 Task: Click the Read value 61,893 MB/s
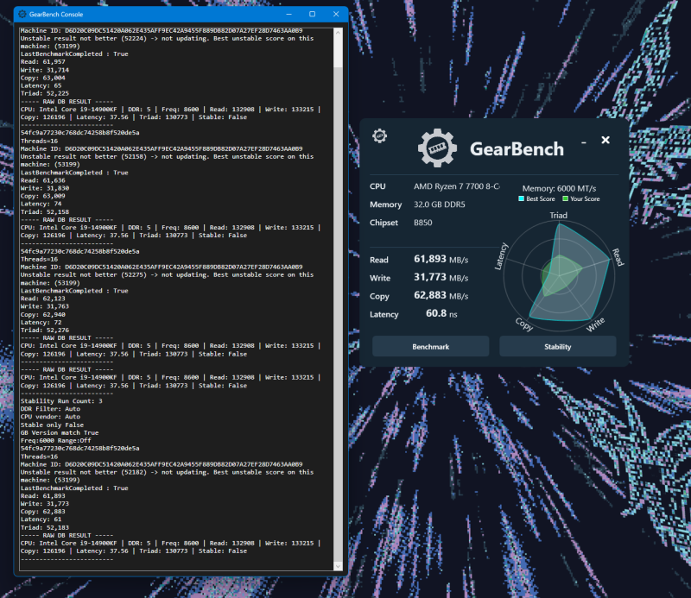(441, 259)
